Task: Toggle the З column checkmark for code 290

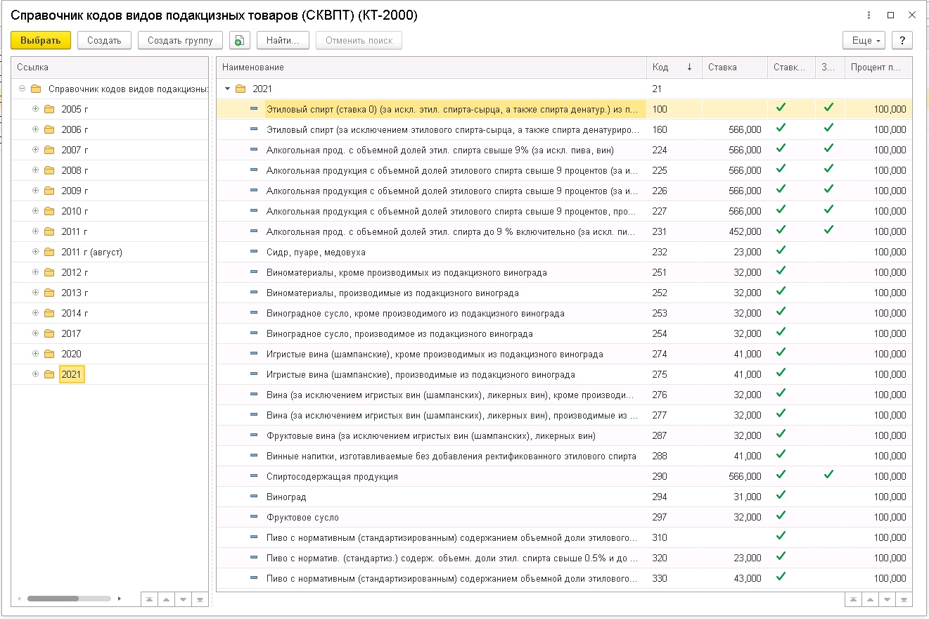Action: point(828,475)
